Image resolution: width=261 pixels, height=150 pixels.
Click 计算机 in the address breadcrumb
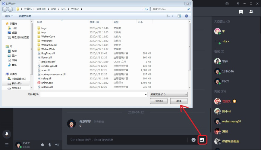(x=28, y=9)
